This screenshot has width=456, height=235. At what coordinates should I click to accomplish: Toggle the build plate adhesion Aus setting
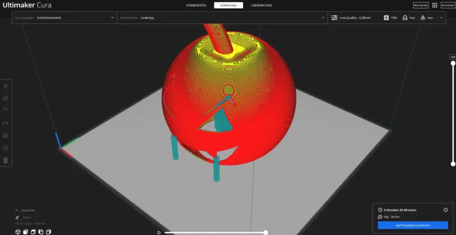[x=426, y=18]
